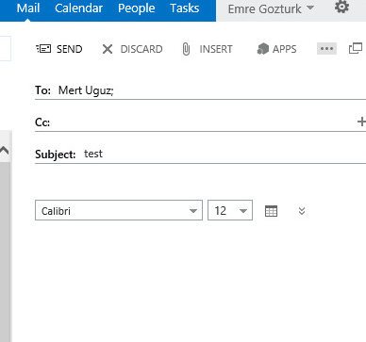This screenshot has width=366, height=342.
Task: Click the scrollbar up arrow on left
Action: pos(5,151)
